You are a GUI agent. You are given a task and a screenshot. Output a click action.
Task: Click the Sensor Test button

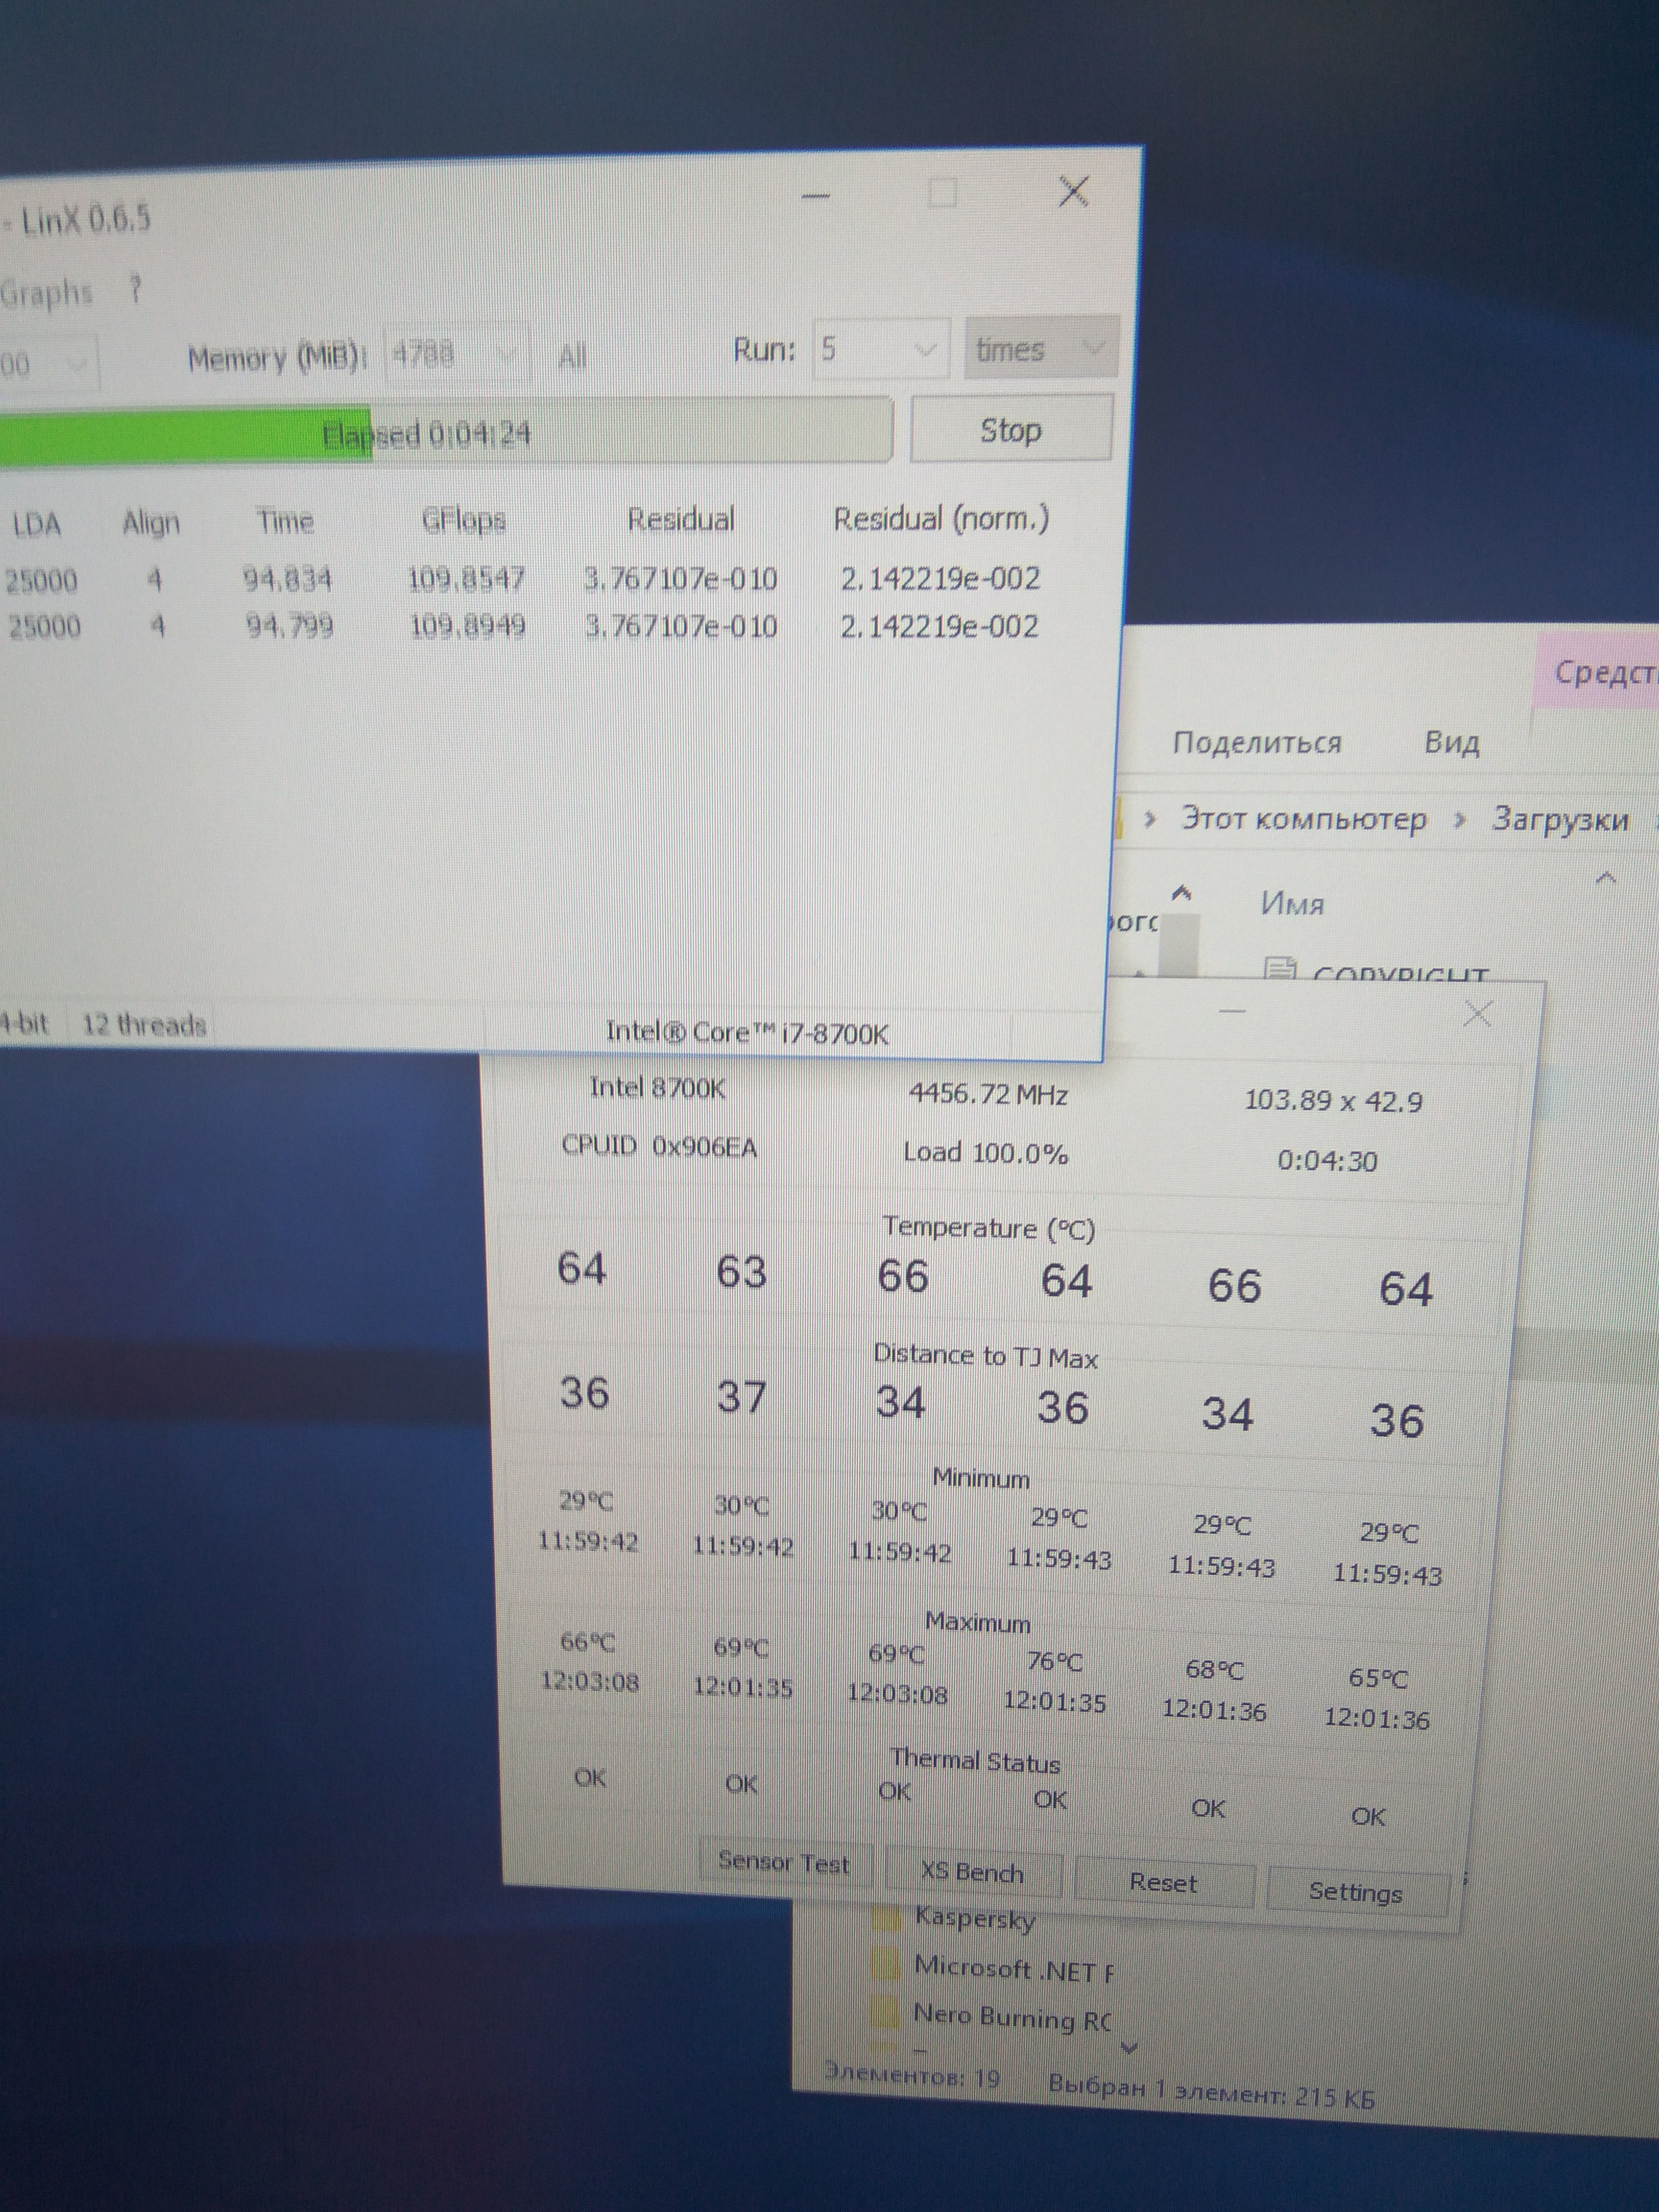coord(783,1862)
